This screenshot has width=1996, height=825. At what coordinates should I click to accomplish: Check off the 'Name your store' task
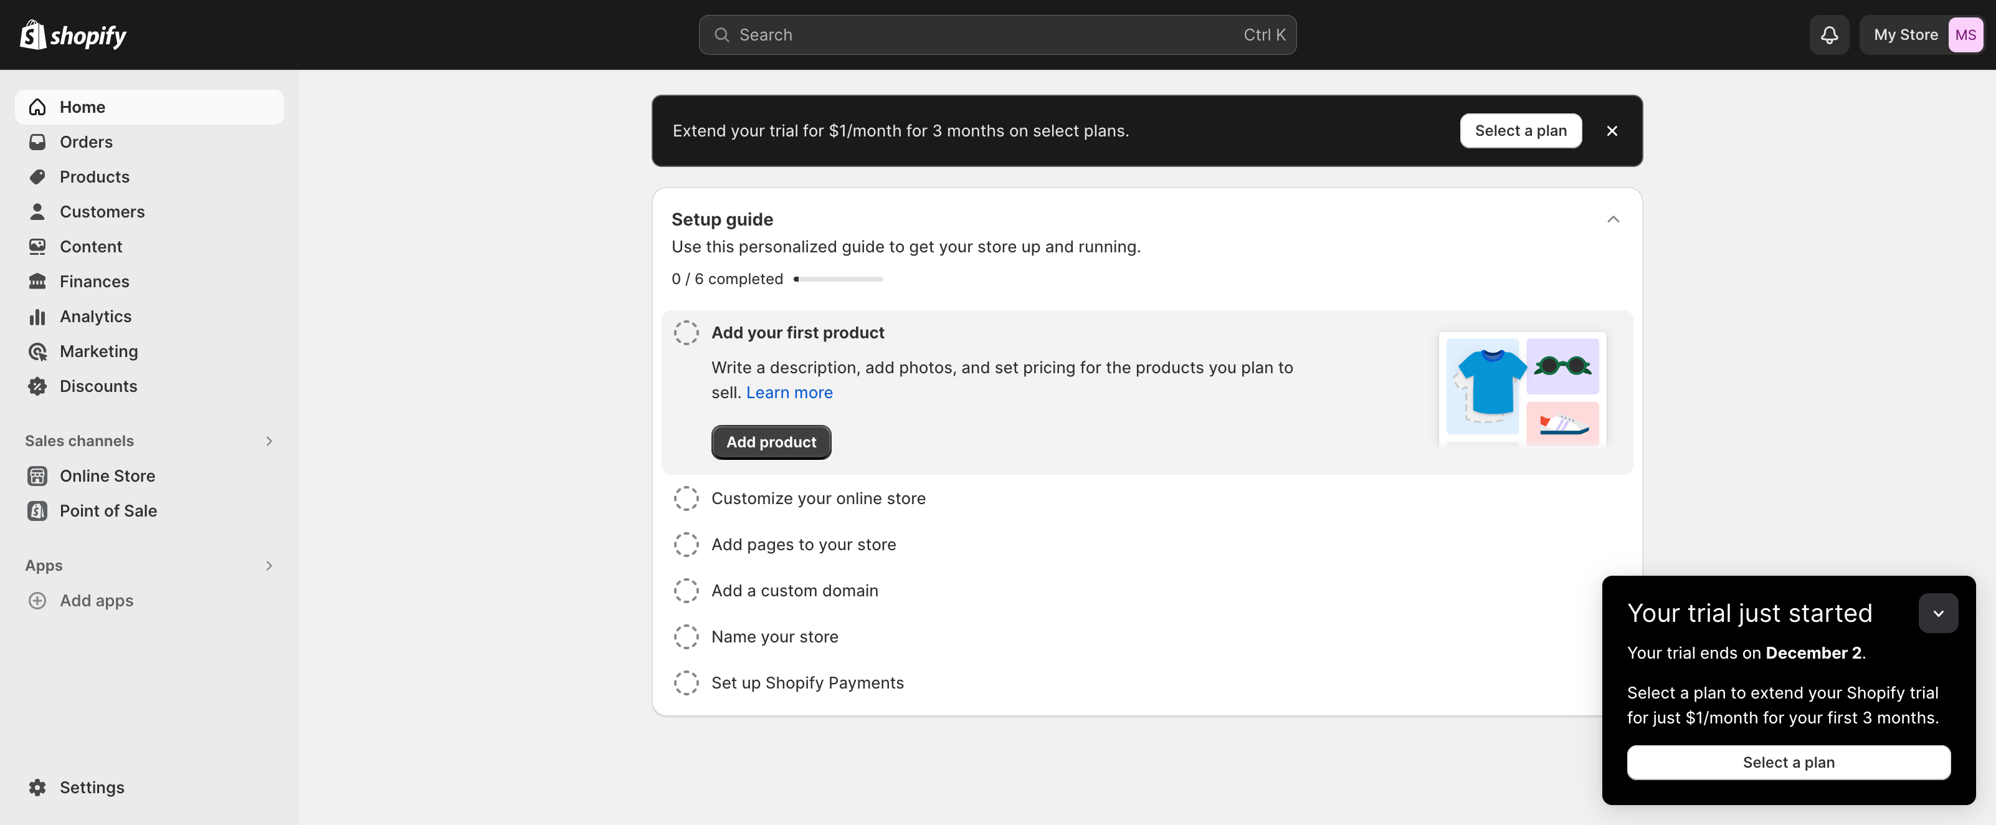tap(686, 636)
